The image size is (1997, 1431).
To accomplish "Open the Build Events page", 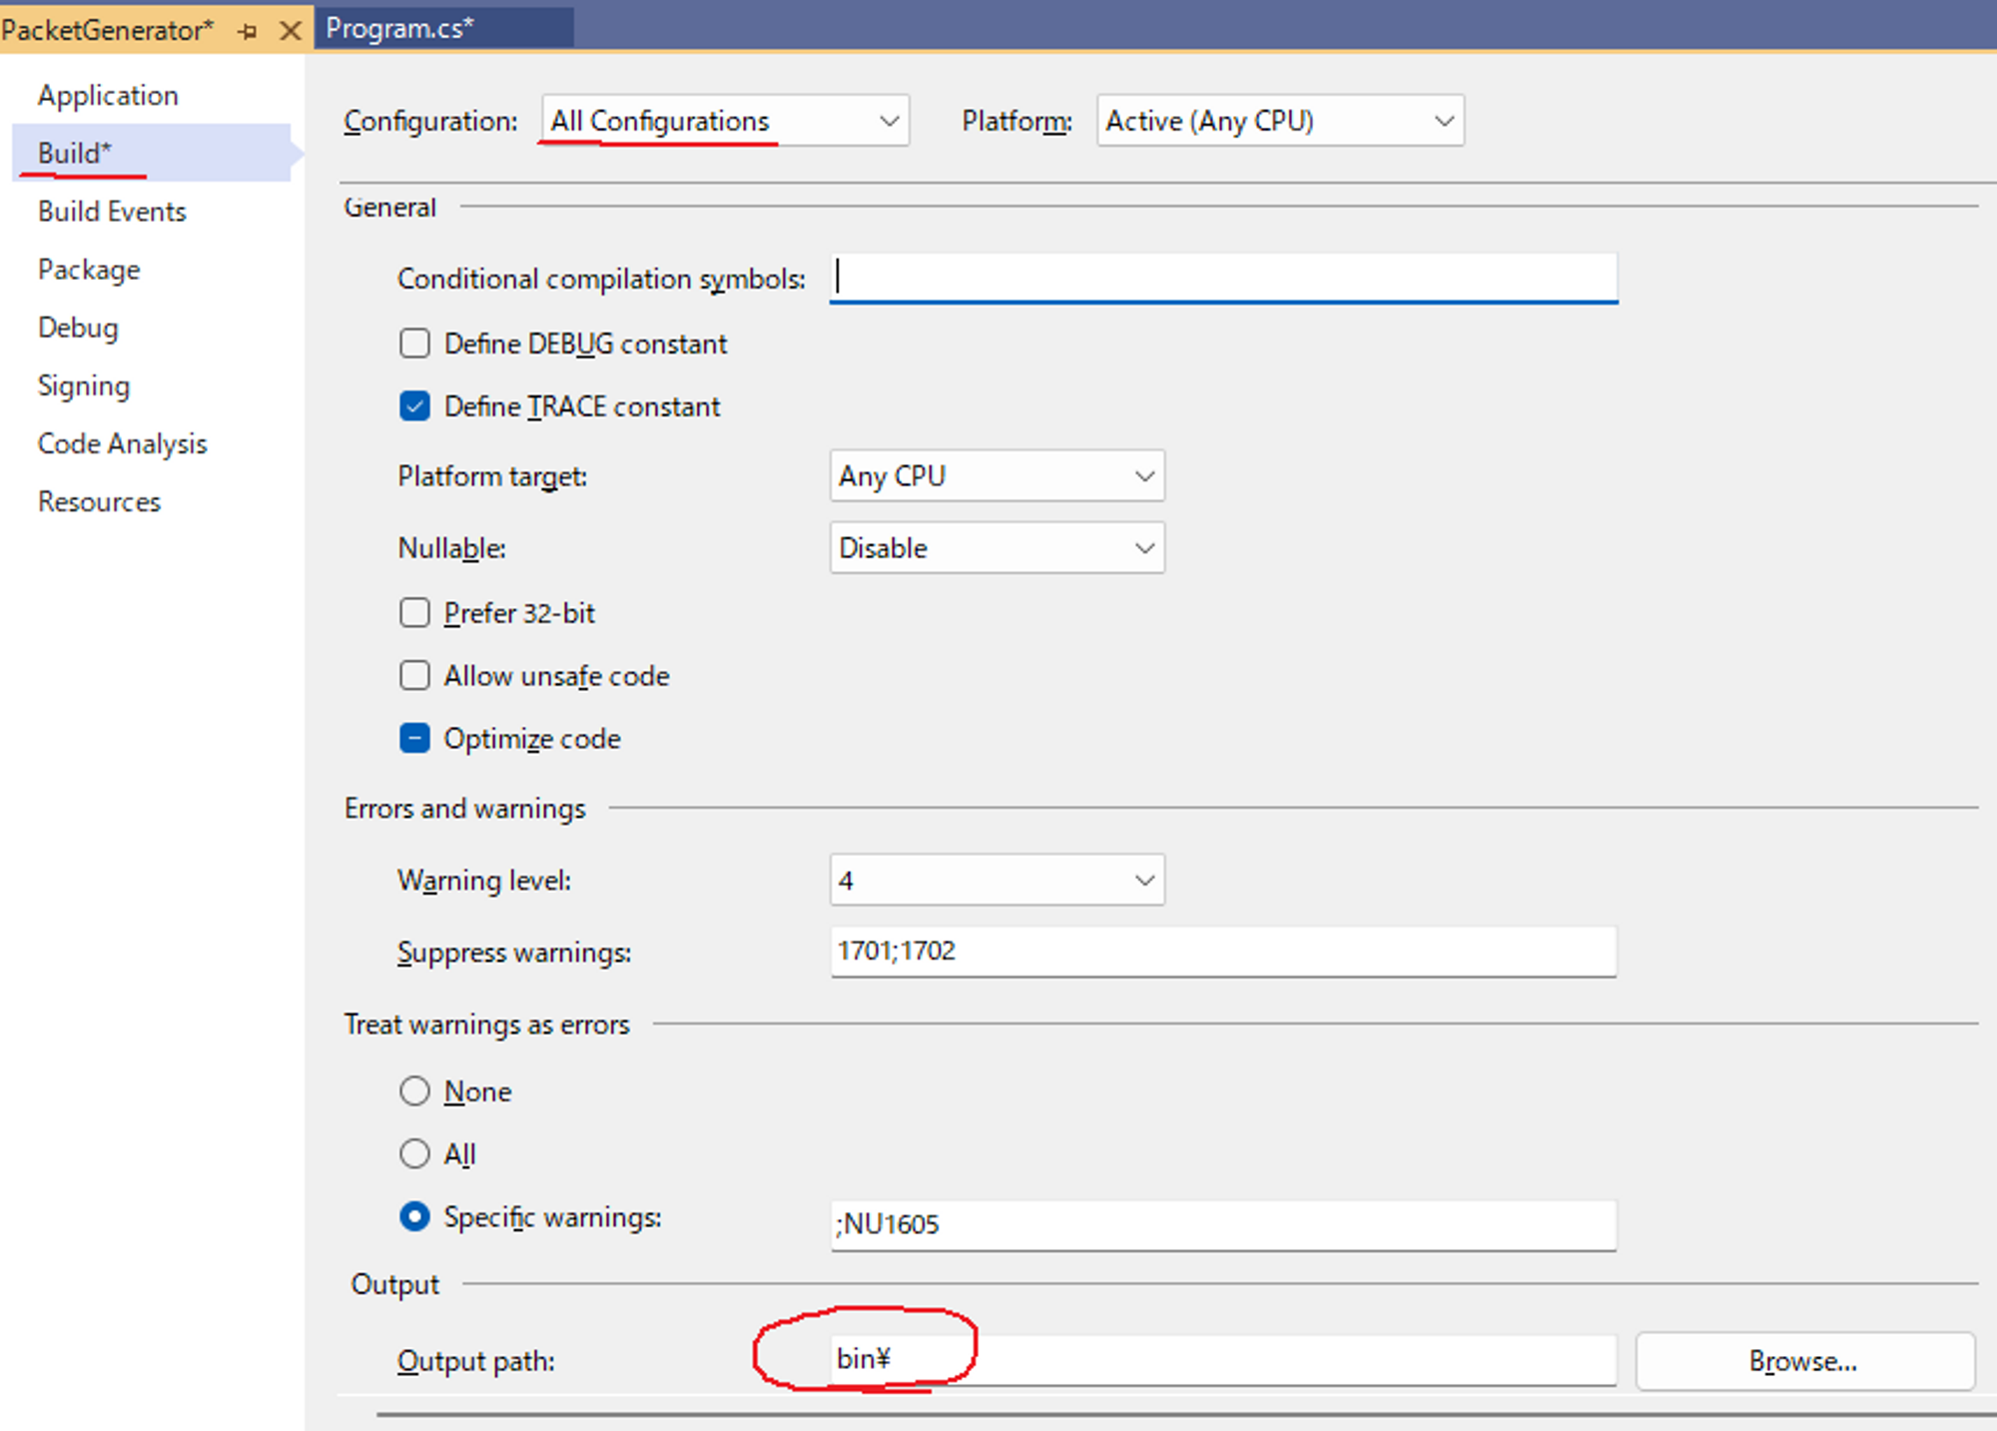I will (x=112, y=212).
